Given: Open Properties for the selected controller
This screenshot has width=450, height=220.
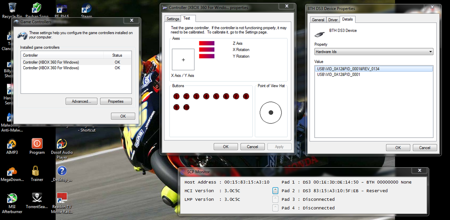Looking at the screenshot, I should [x=116, y=101].
